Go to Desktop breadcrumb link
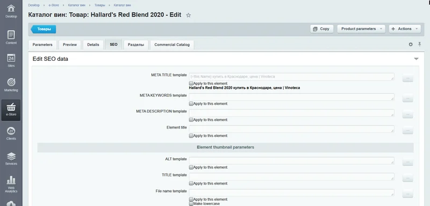This screenshot has width=430, height=206. tap(34, 5)
